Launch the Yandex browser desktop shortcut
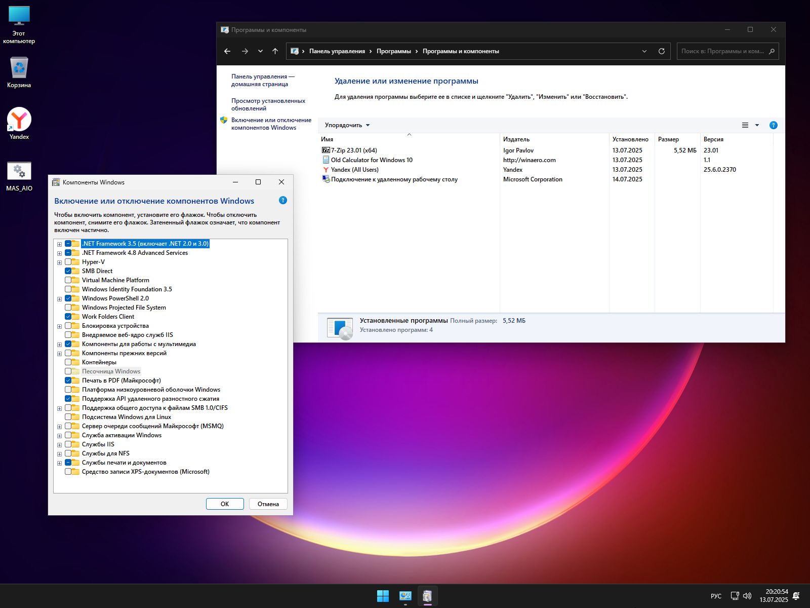The image size is (810, 608). coord(19,124)
